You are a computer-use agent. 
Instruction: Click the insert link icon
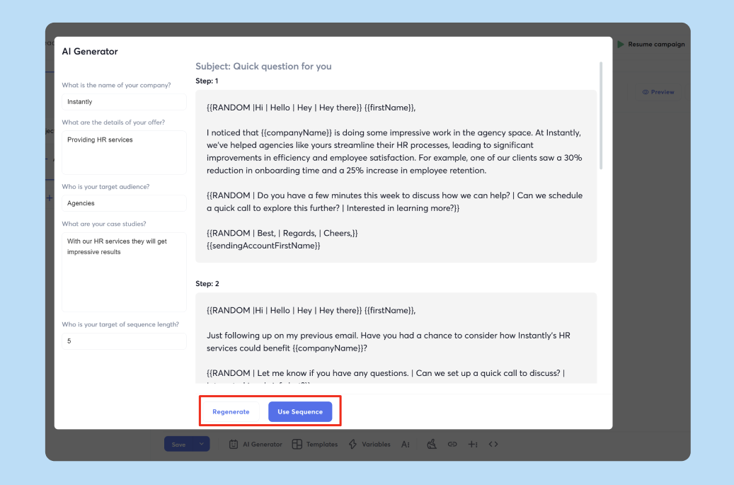tap(452, 444)
